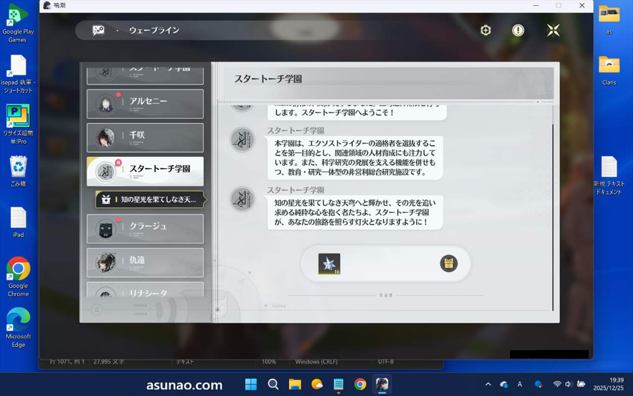Close the Waveline screen with X-star icon
The height and width of the screenshot is (396, 633).
point(553,30)
